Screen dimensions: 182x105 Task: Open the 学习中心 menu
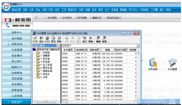tap(133, 10)
